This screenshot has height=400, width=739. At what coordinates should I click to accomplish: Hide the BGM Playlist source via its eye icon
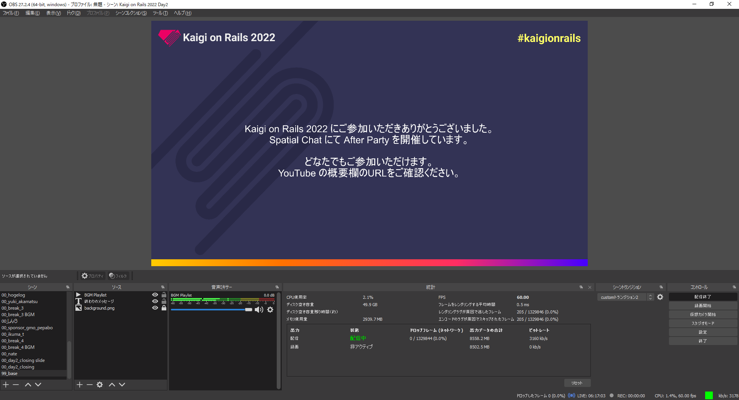pyautogui.click(x=155, y=295)
